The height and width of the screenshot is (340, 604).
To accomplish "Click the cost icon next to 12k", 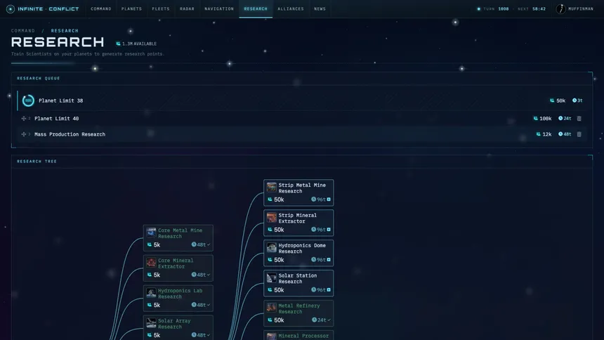I will [x=539, y=134].
